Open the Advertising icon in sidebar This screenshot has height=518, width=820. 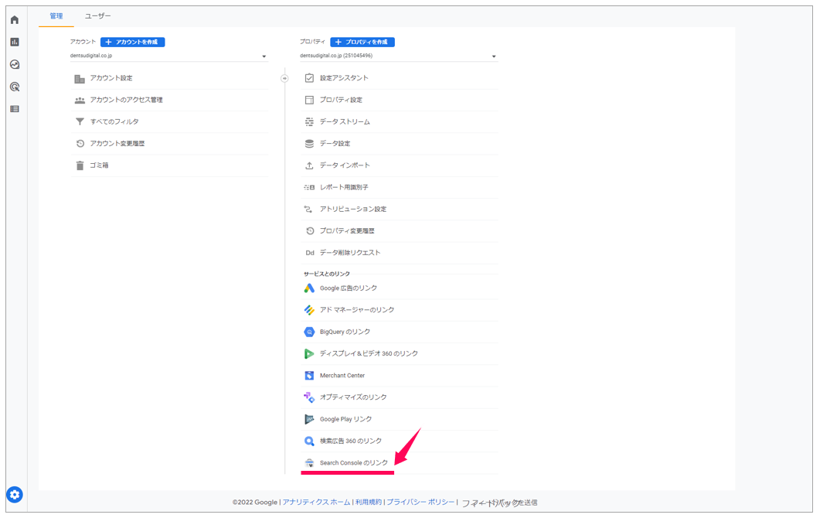[x=15, y=87]
